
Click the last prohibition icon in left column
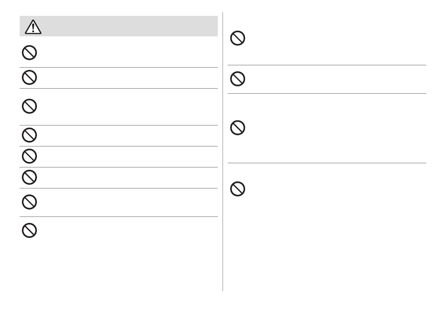click(x=29, y=230)
